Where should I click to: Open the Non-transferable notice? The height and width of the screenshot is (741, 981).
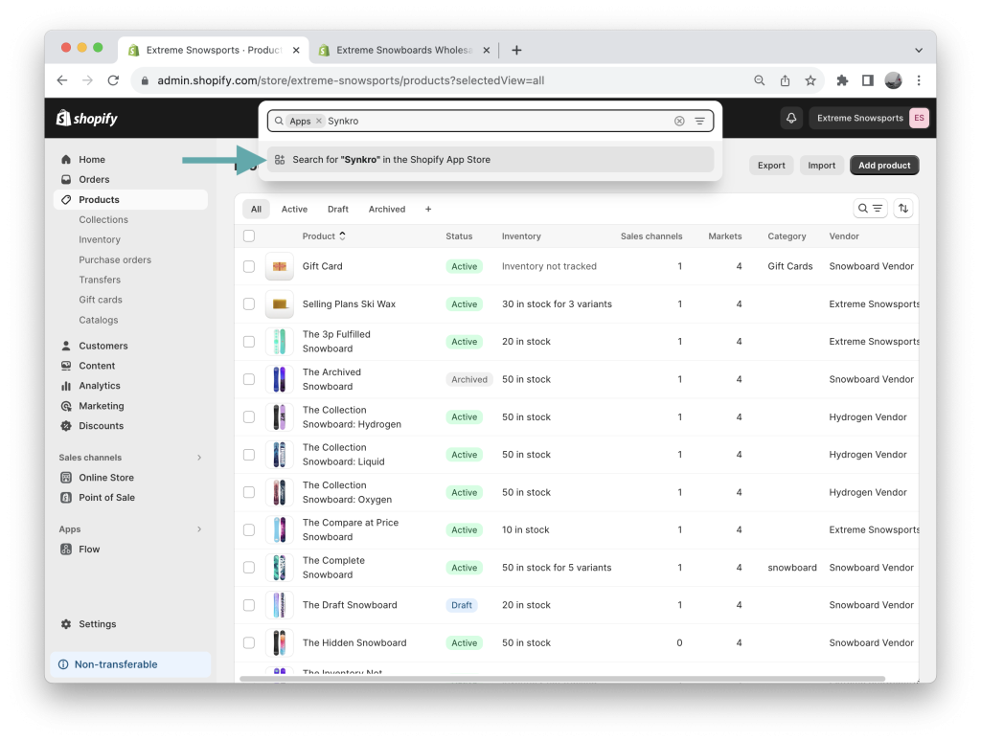tap(130, 664)
